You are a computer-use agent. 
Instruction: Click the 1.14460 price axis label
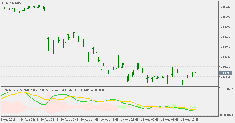click(225, 47)
